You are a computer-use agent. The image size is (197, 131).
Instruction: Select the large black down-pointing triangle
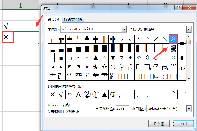pos(113,58)
